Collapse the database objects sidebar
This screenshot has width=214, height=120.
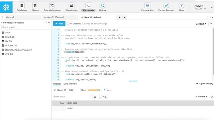coord(49,22)
